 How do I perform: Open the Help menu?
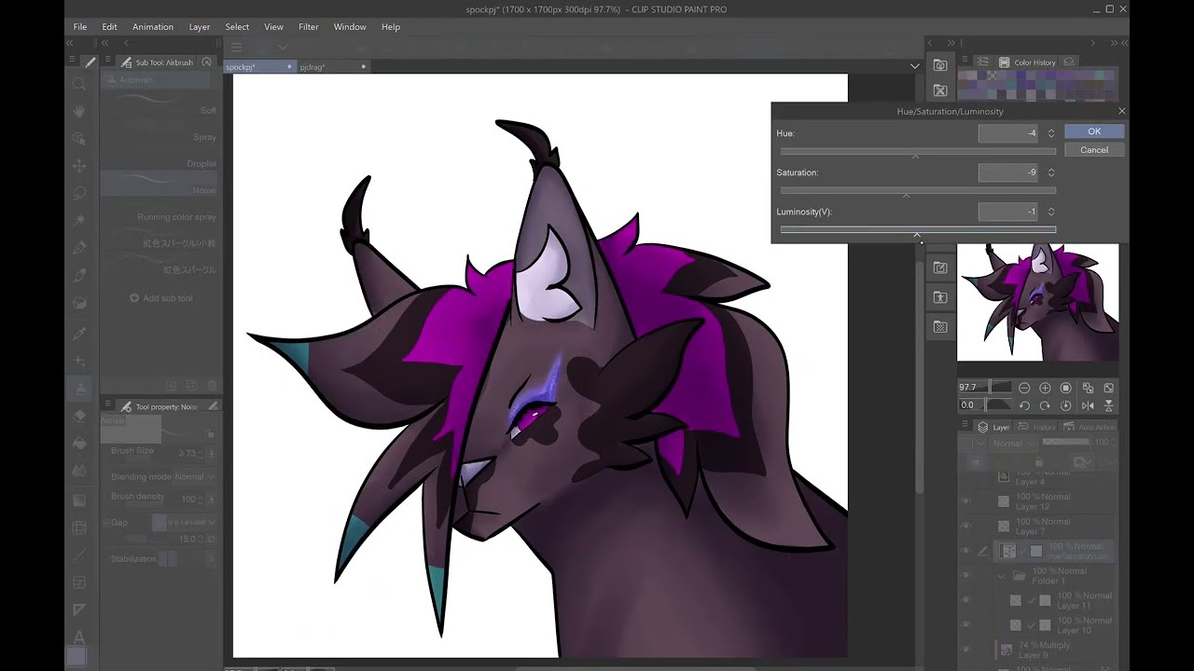coord(391,27)
